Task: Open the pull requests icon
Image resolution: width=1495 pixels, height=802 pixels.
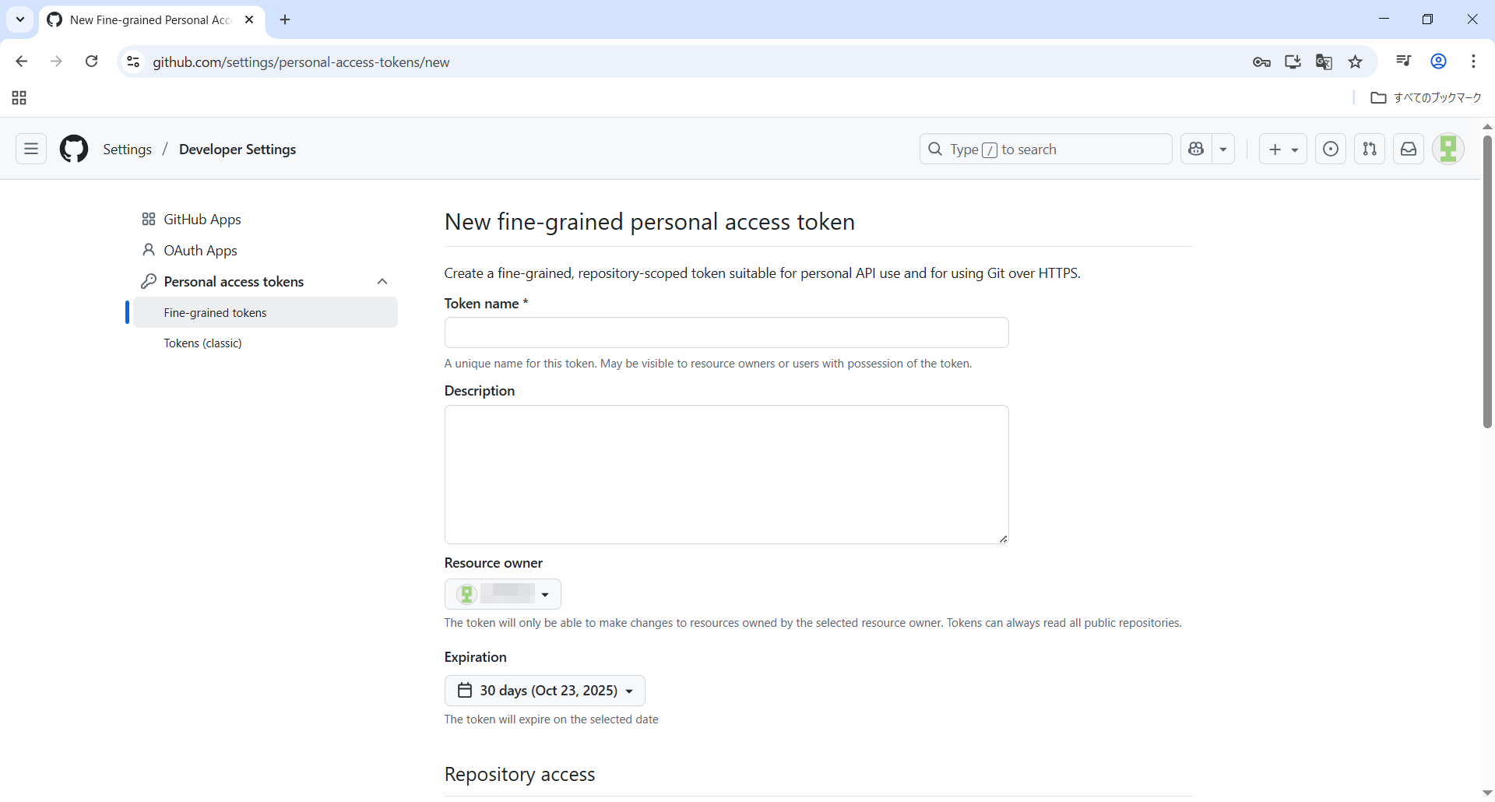Action: pyautogui.click(x=1370, y=149)
